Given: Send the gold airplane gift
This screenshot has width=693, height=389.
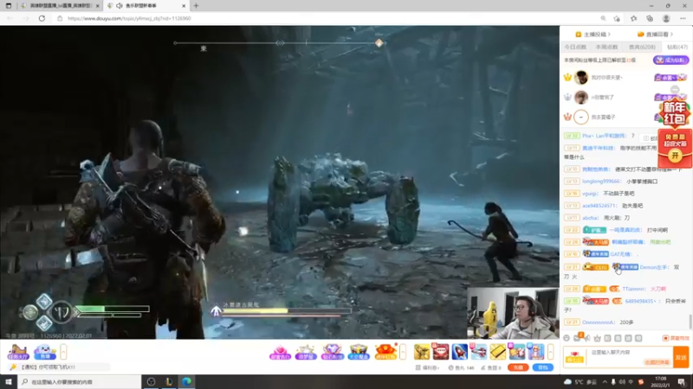Looking at the screenshot, I should tap(422, 352).
